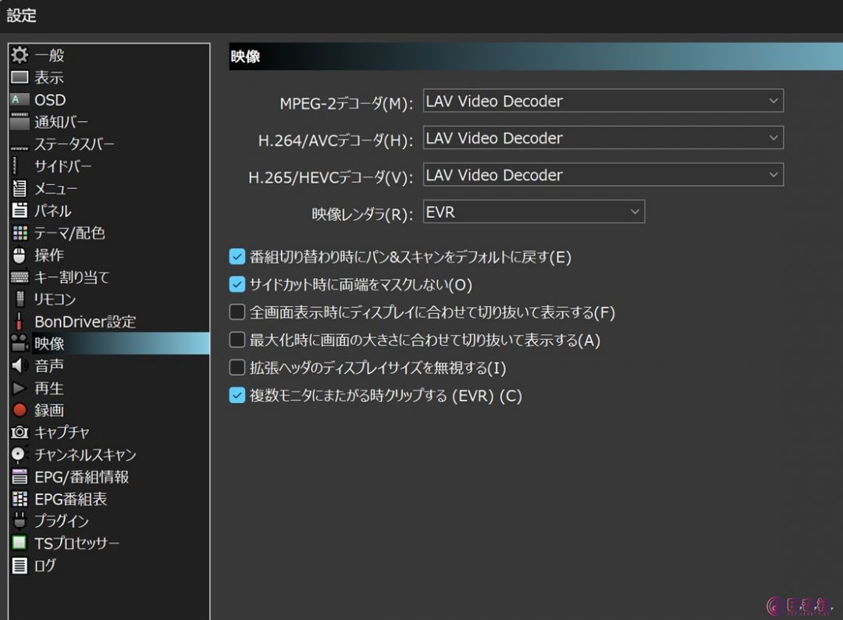This screenshot has width=843, height=620.
Task: Expand the H.265/HEVCデコーダ dropdown
Action: [603, 175]
